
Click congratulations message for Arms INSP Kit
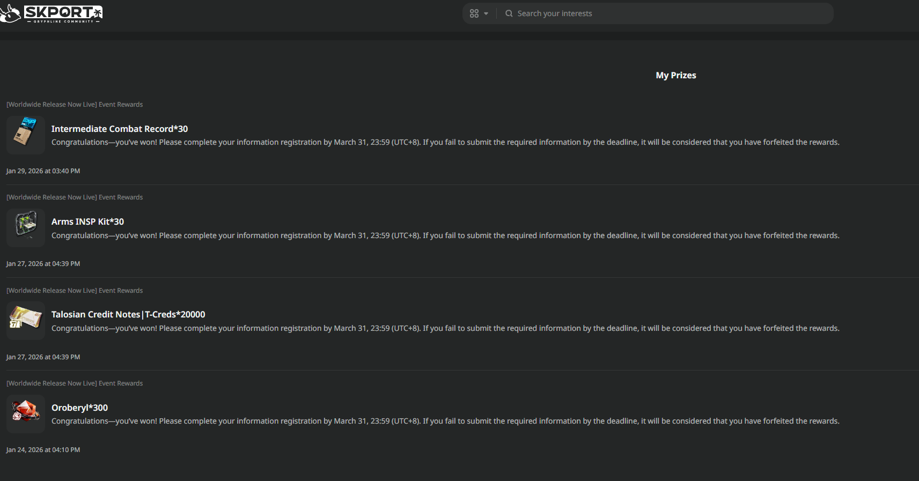[445, 235]
